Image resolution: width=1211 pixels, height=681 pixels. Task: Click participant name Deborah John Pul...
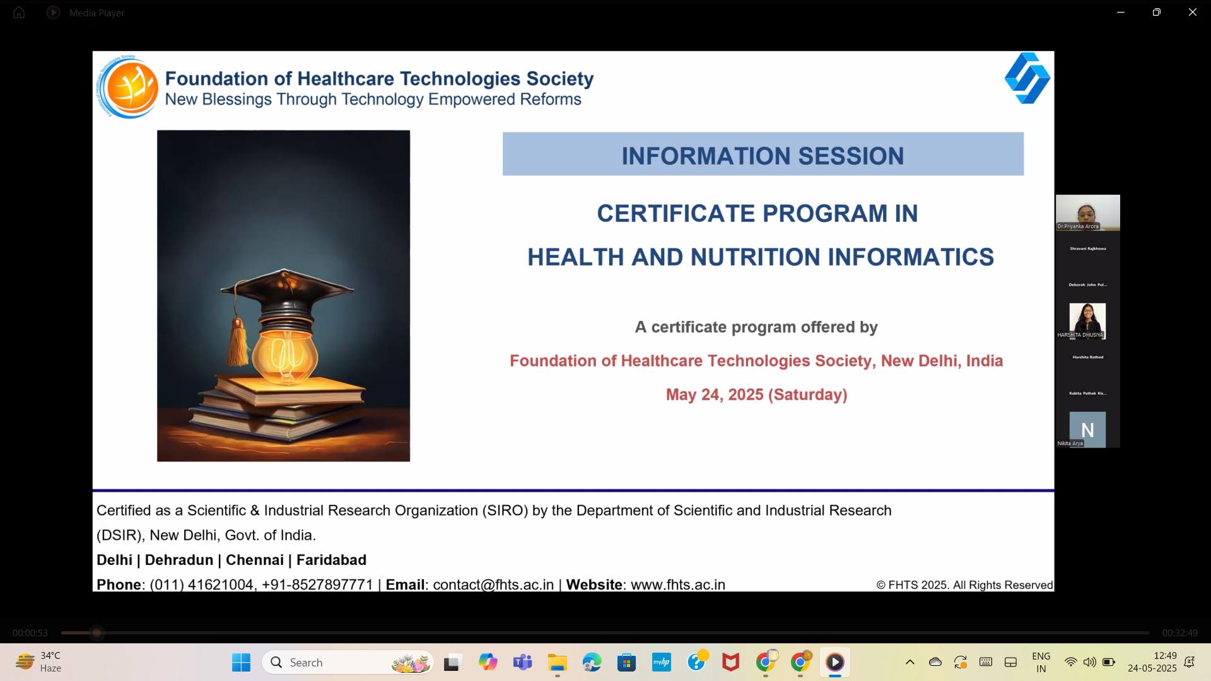(x=1087, y=284)
